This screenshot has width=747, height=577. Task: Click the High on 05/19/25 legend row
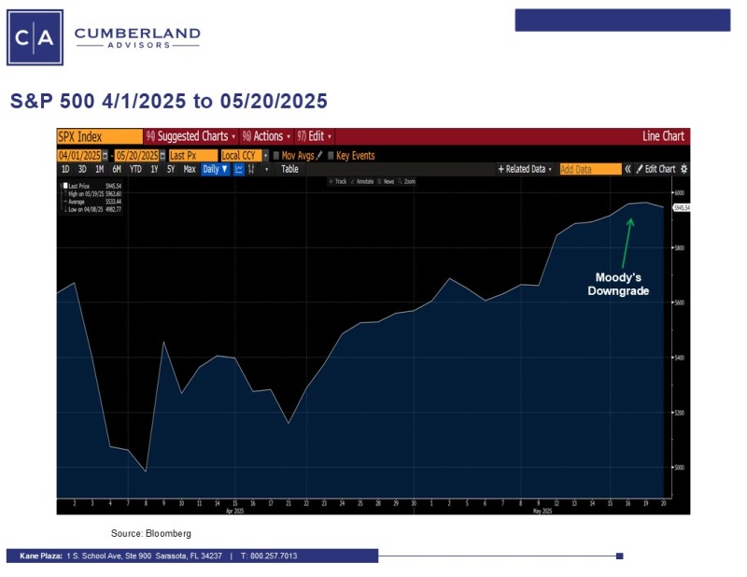pos(92,194)
